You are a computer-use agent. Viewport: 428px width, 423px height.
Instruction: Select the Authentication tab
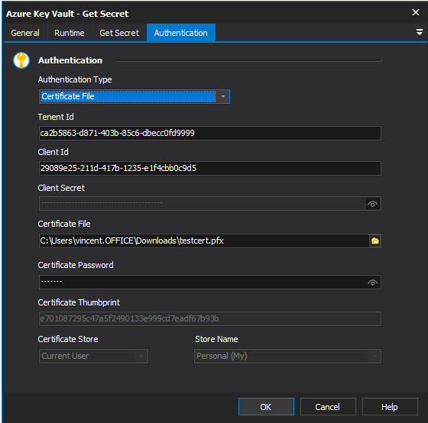click(x=181, y=33)
